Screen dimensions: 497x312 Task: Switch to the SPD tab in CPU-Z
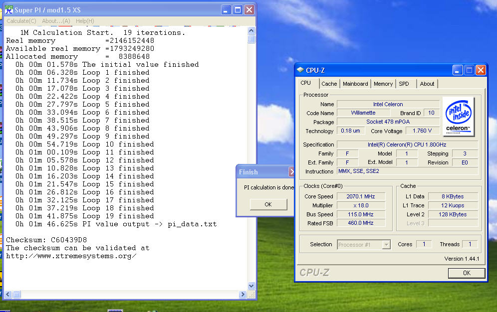tap(404, 84)
